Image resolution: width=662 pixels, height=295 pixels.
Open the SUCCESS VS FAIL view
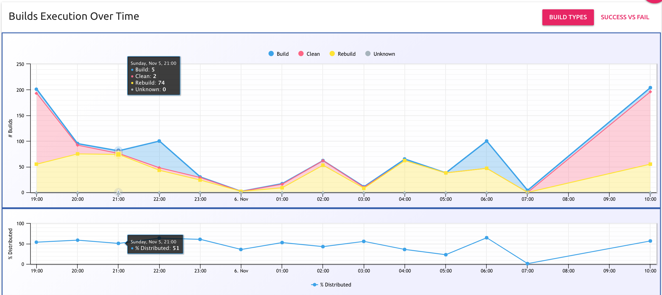tap(625, 17)
